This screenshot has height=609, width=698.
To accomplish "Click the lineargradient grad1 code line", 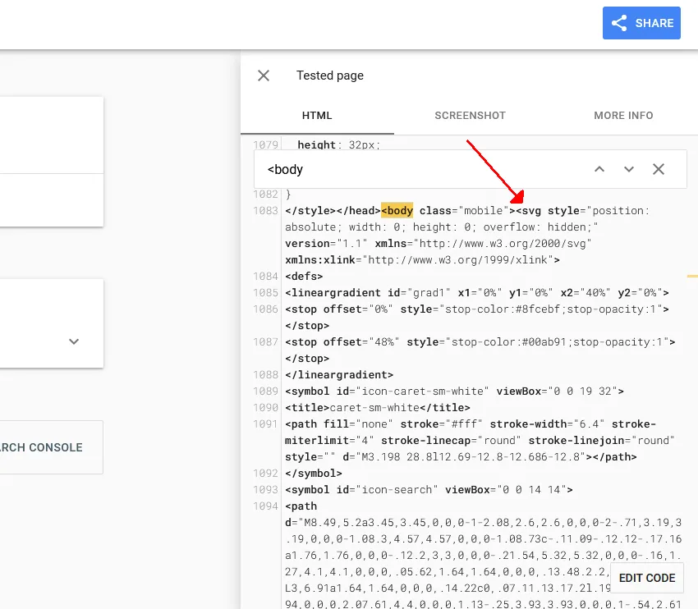I will click(x=476, y=293).
